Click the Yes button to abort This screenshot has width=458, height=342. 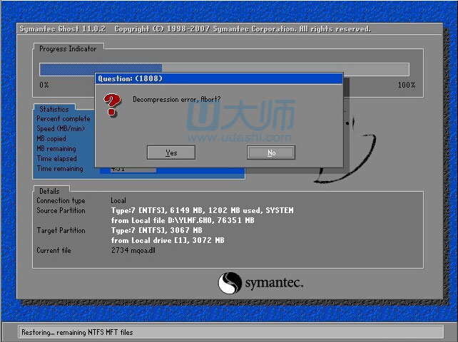171,152
